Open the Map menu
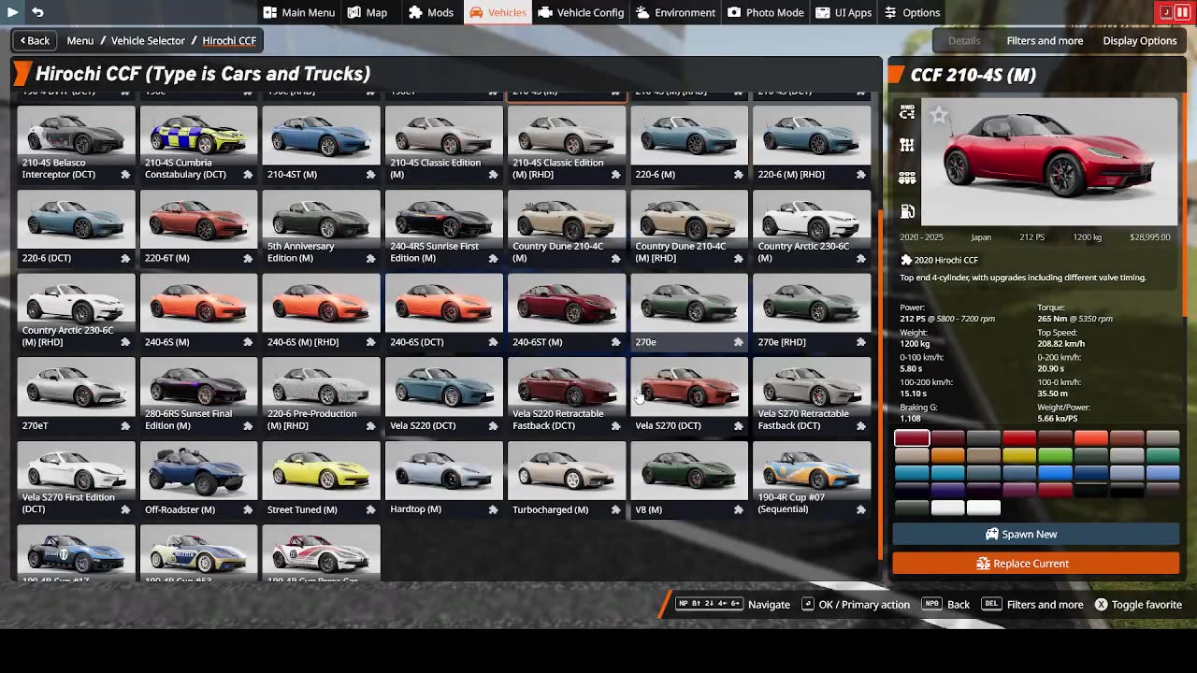The height and width of the screenshot is (673, 1197). pos(368,12)
